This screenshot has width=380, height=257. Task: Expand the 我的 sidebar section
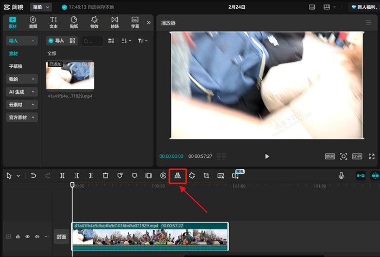tap(22, 79)
